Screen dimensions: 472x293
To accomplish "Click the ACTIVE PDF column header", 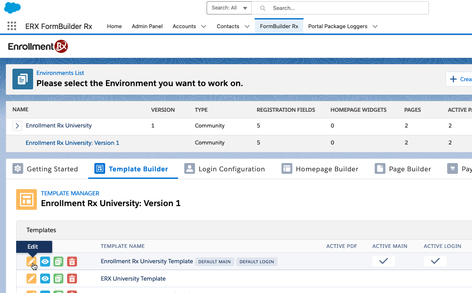I will (x=342, y=246).
